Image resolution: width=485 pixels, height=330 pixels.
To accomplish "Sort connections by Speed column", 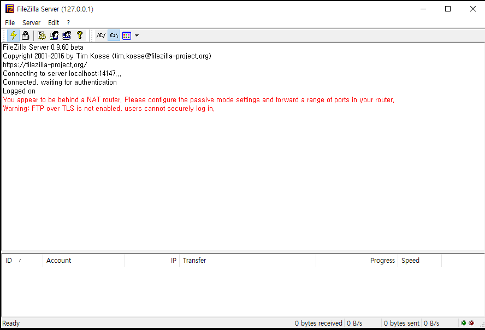I will click(420, 261).
